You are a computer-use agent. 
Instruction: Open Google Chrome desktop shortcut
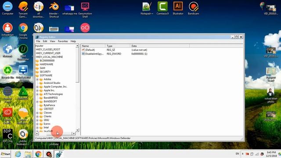click(x=23, y=31)
